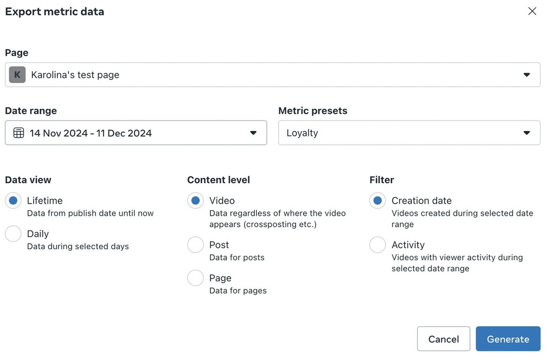Click the 'Content level' heading

point(219,180)
